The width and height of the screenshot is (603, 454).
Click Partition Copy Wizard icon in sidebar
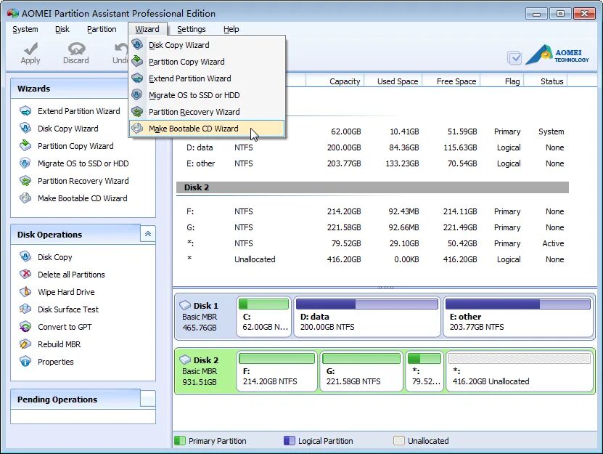[25, 145]
